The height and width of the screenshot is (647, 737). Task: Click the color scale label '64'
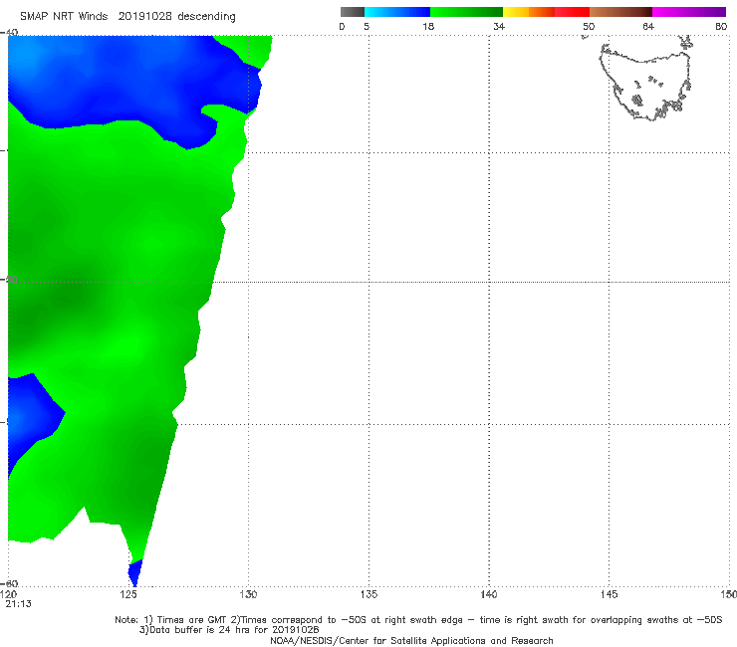point(648,27)
